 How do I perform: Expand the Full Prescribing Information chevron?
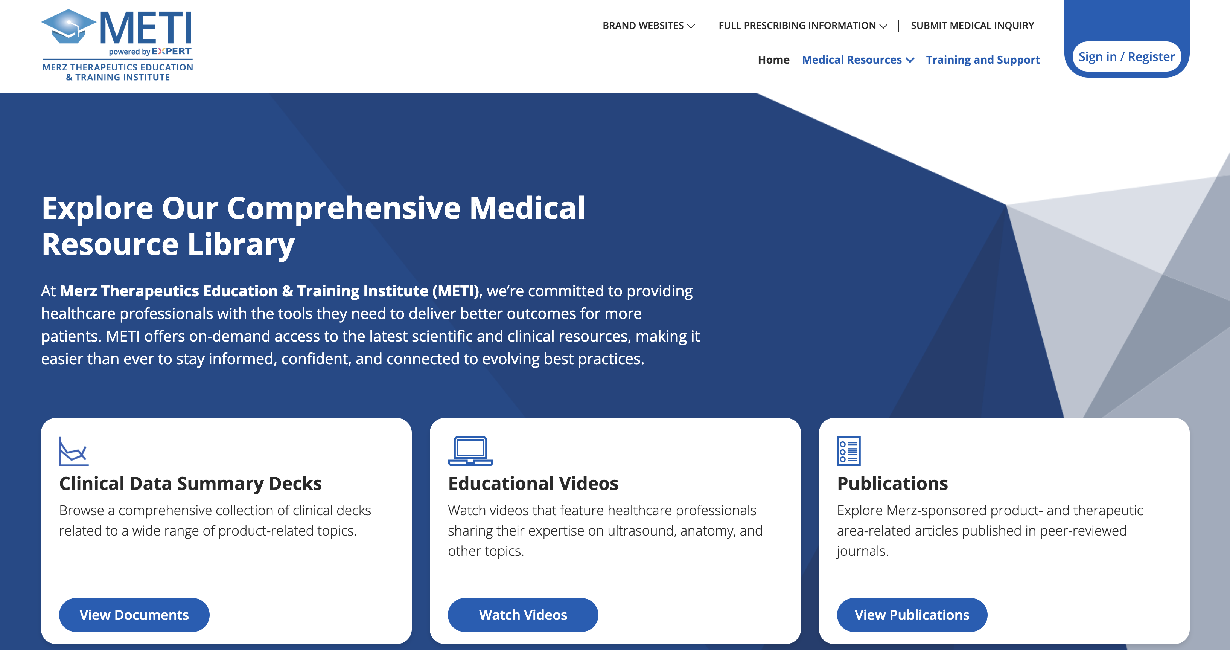[x=883, y=26]
